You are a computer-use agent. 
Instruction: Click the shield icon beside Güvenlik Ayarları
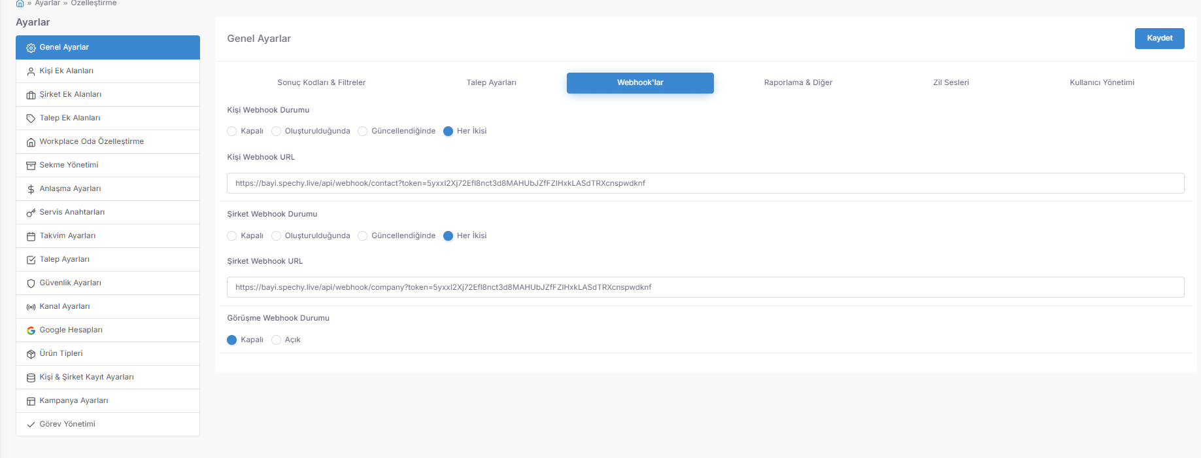tap(31, 283)
